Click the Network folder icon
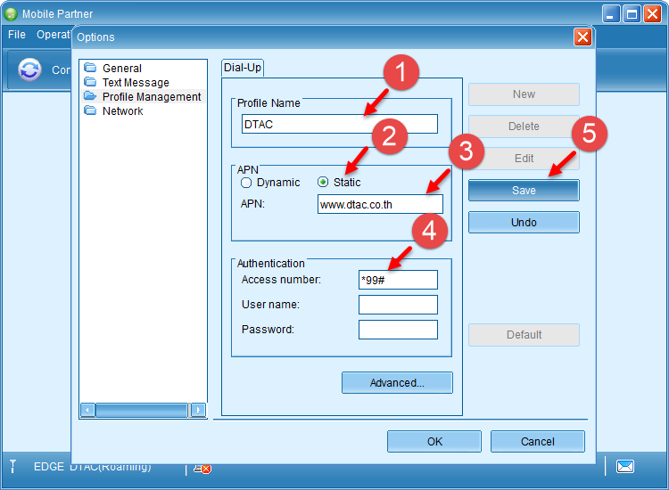669x490 pixels. point(90,110)
